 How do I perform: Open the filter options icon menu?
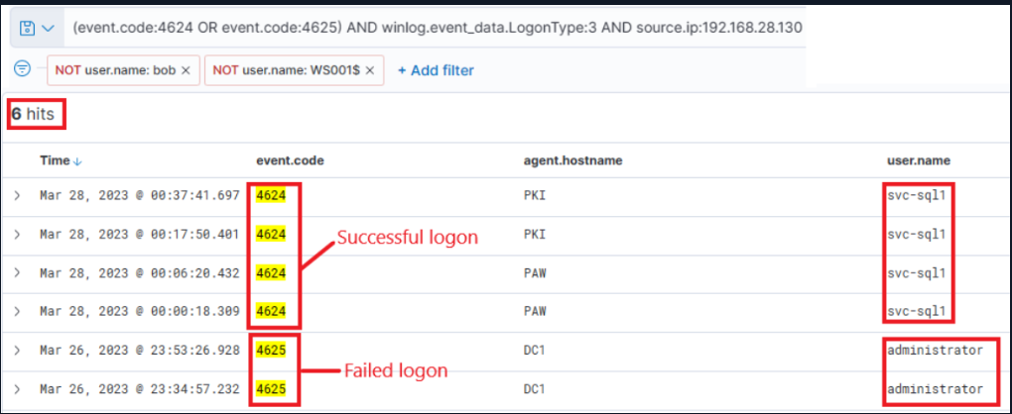[x=24, y=69]
